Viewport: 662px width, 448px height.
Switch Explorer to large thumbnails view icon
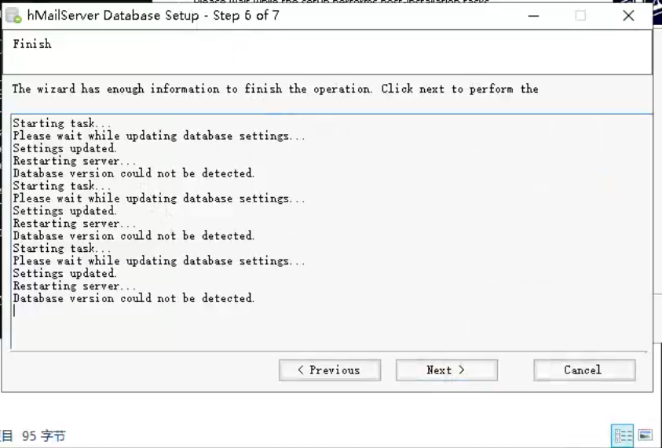(x=646, y=435)
